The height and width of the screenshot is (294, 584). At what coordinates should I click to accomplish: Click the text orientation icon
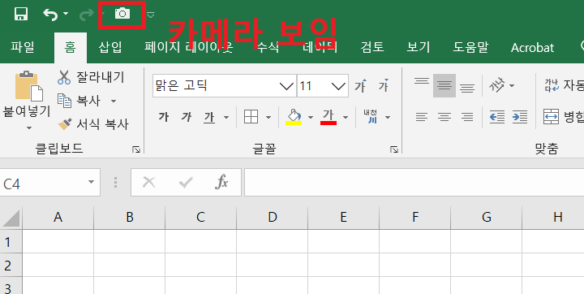click(x=497, y=86)
